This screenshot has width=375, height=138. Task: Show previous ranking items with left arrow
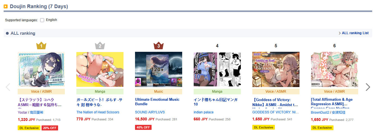point(8,87)
